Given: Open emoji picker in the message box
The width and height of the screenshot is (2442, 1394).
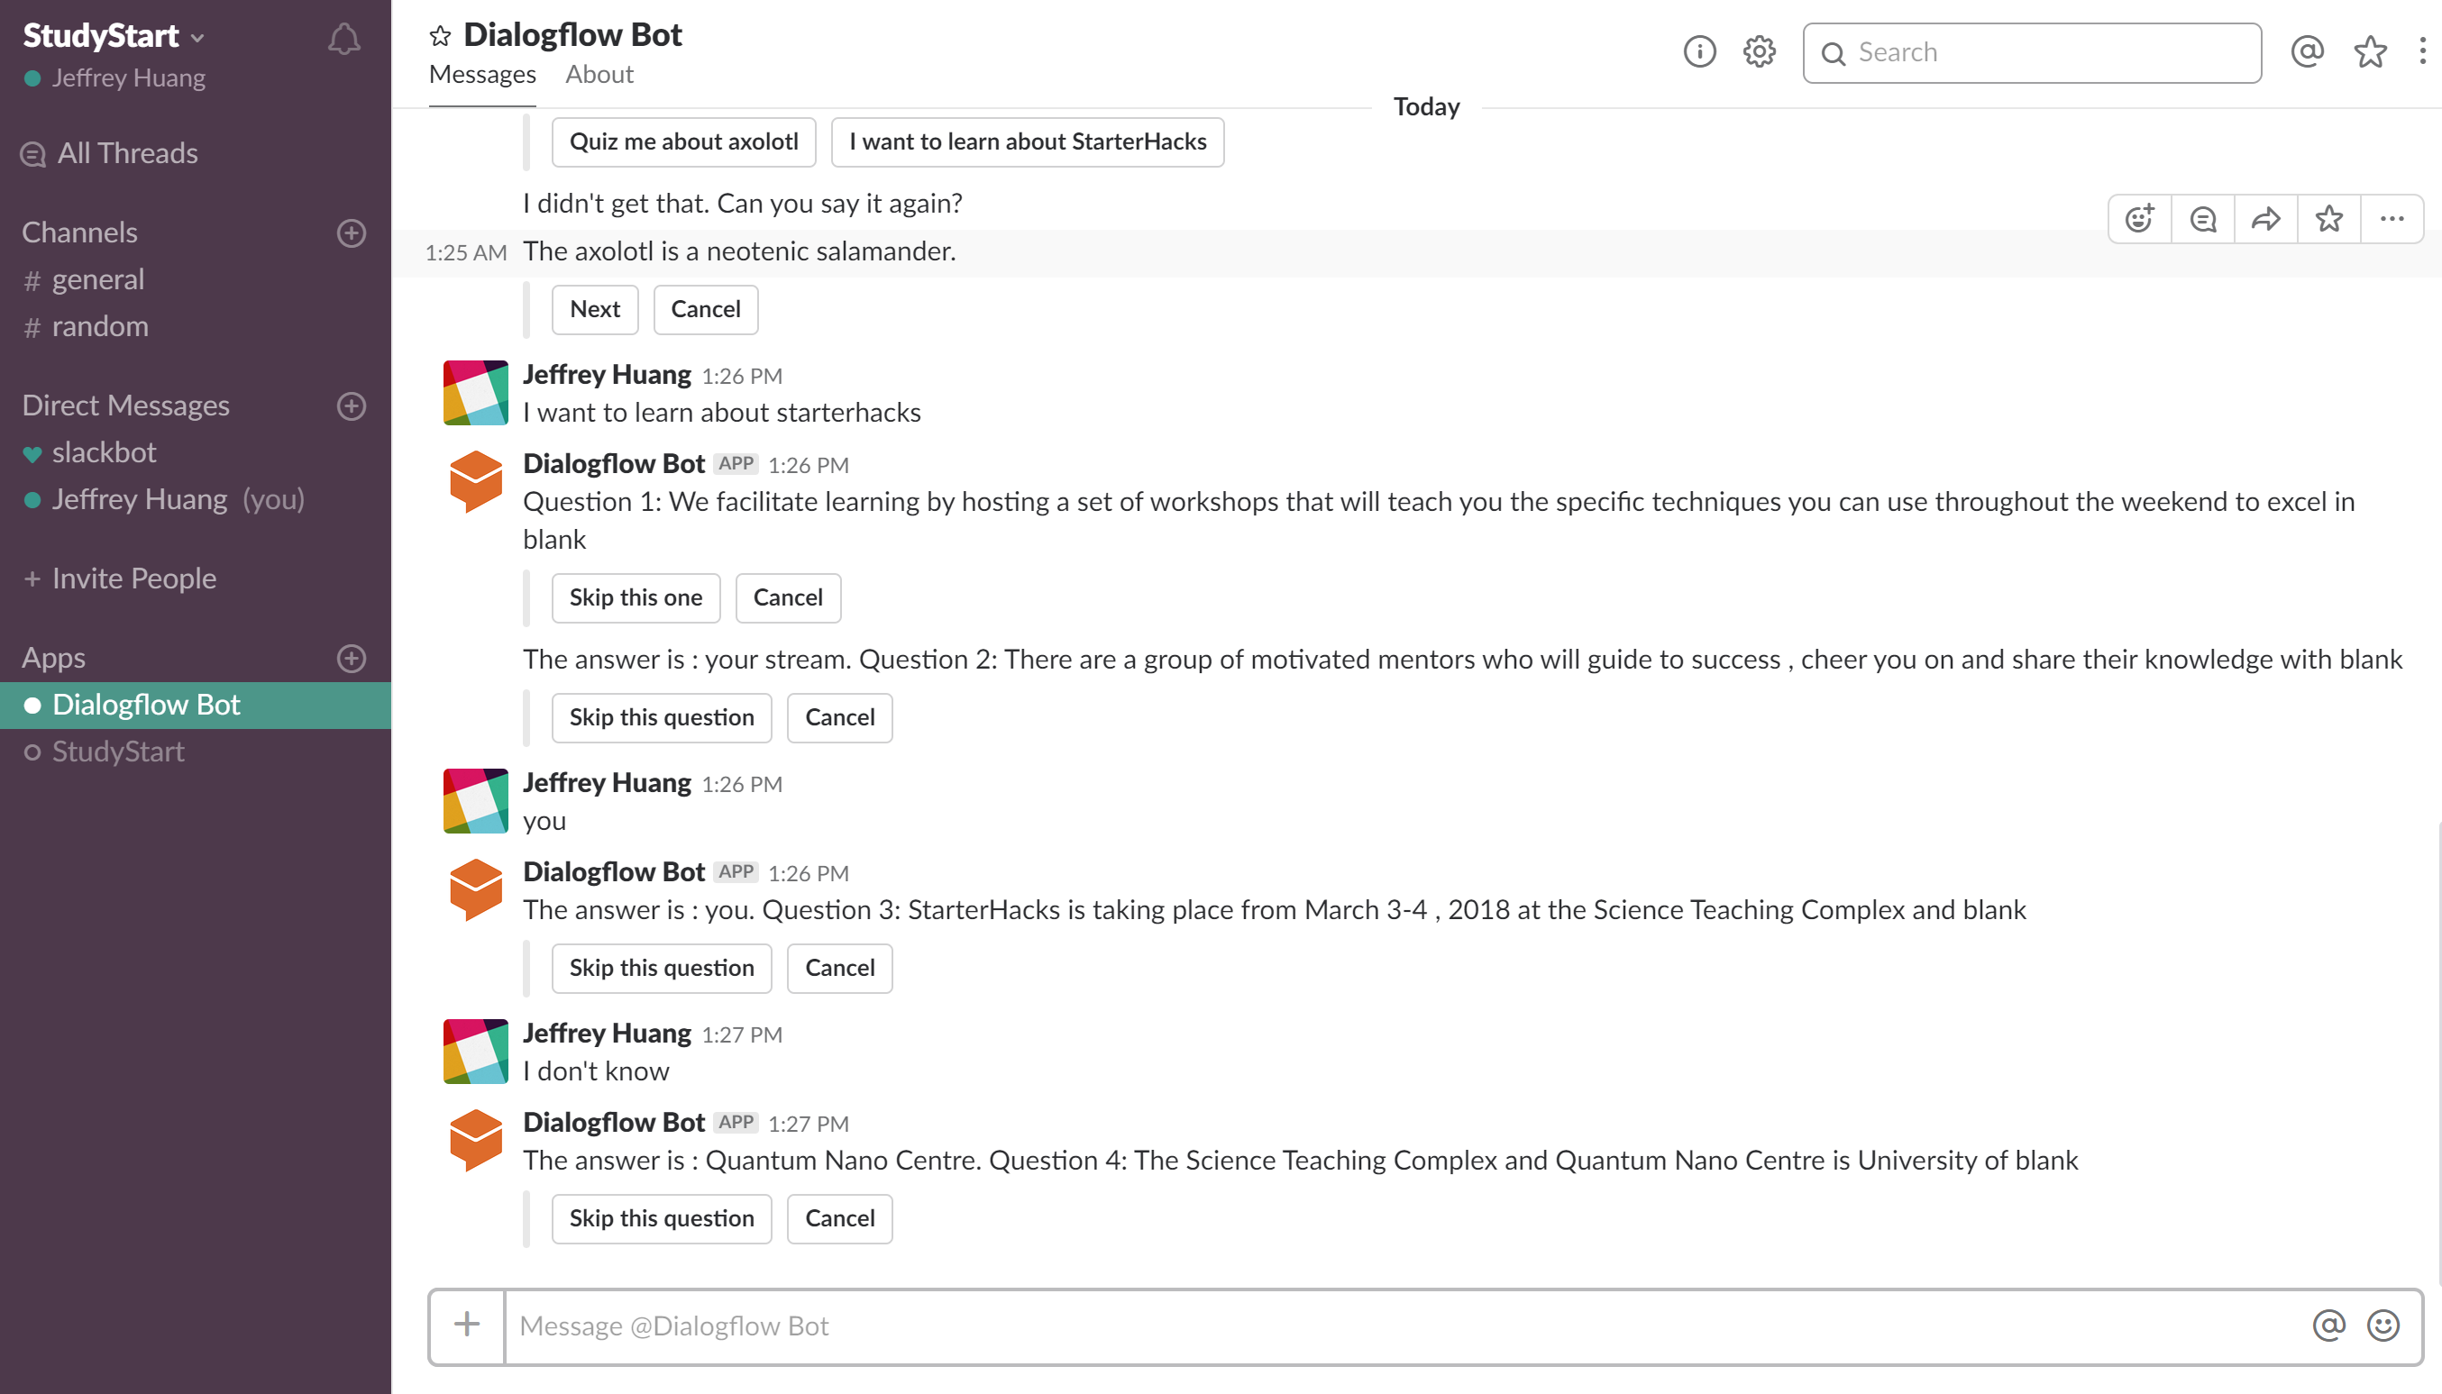Looking at the screenshot, I should [x=2383, y=1325].
